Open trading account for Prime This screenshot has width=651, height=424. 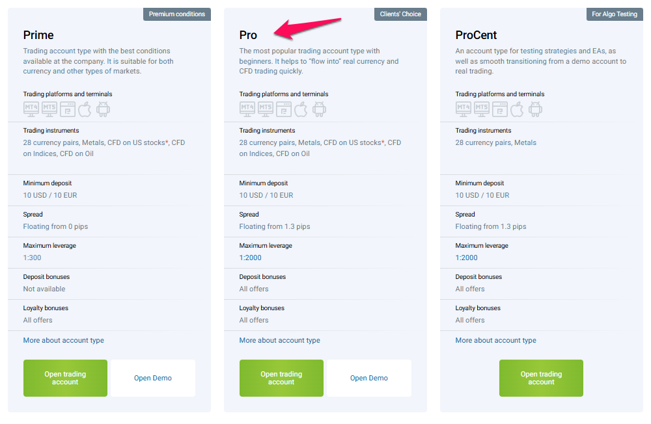click(65, 378)
